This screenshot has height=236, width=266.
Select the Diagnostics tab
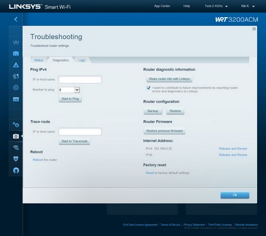click(x=61, y=60)
